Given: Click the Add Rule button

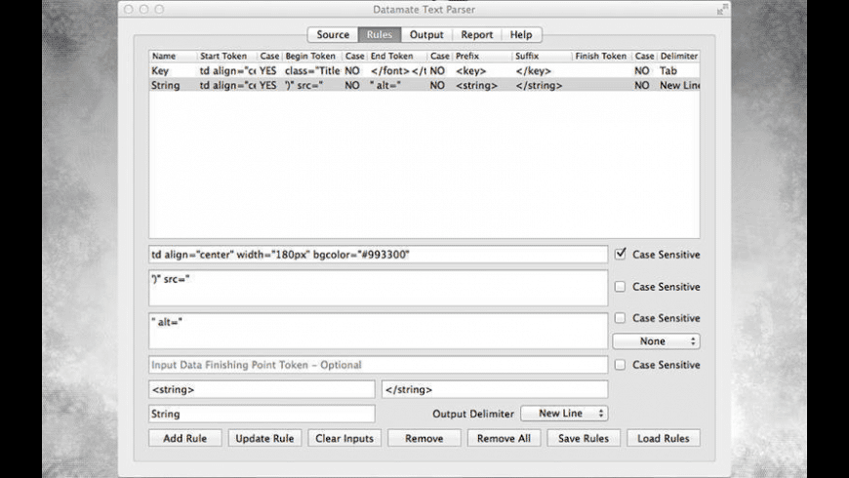Looking at the screenshot, I should click(185, 438).
